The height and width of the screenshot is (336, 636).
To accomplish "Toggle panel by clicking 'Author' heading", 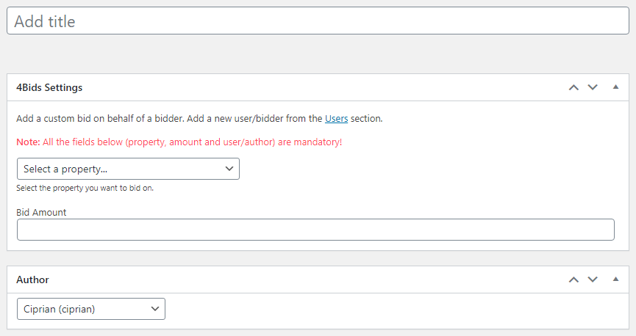I will coord(33,280).
